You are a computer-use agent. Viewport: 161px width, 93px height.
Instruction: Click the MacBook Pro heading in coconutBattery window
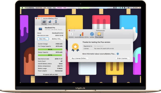click(50, 28)
